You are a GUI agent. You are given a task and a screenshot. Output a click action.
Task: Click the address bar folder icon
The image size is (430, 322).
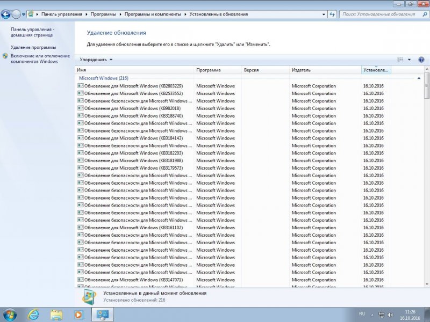pos(31,14)
